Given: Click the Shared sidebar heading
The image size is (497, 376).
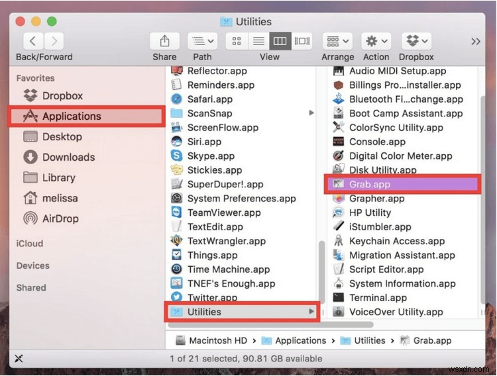Looking at the screenshot, I should 31,287.
